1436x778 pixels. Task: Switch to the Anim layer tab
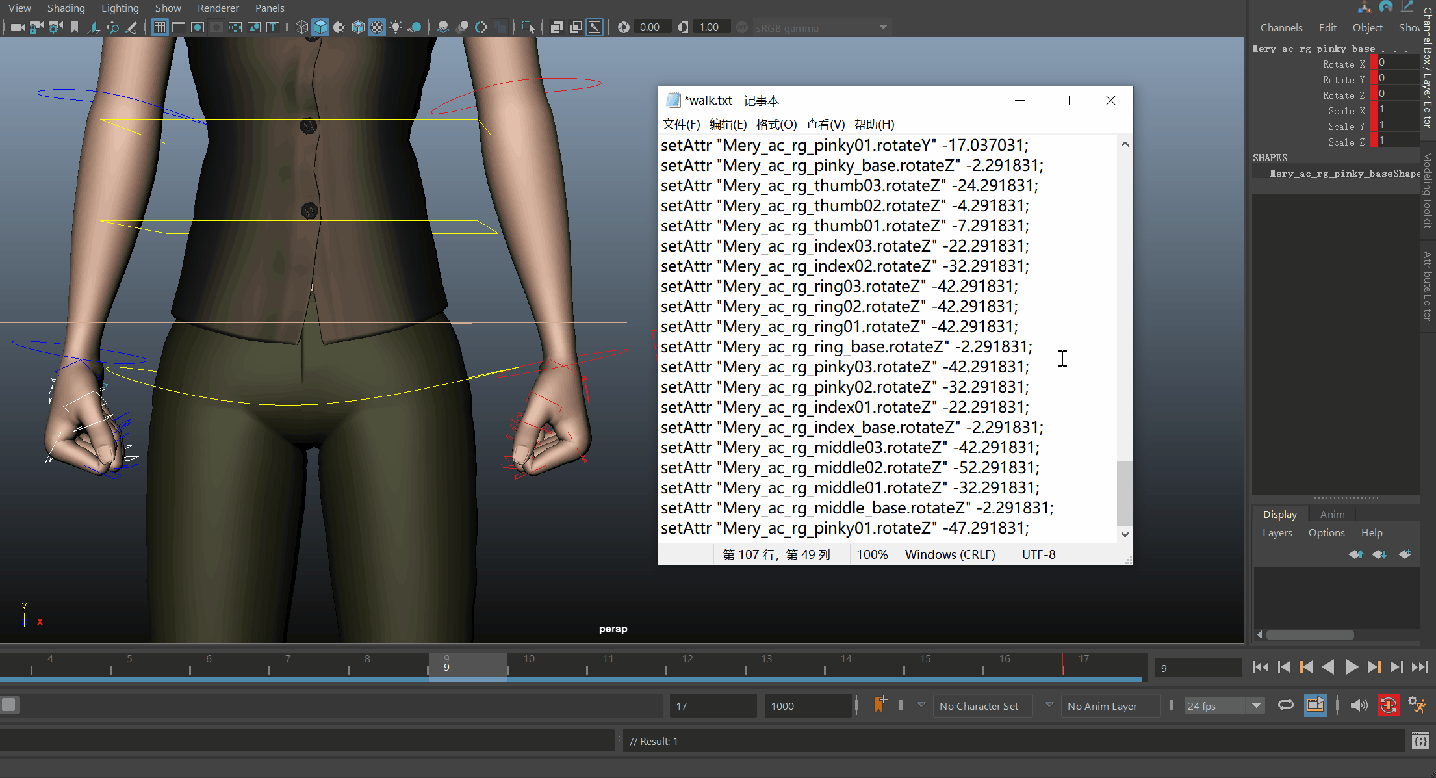[x=1332, y=514]
